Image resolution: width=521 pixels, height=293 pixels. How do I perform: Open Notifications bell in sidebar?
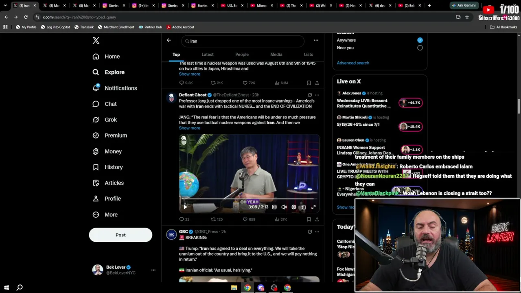point(115,88)
